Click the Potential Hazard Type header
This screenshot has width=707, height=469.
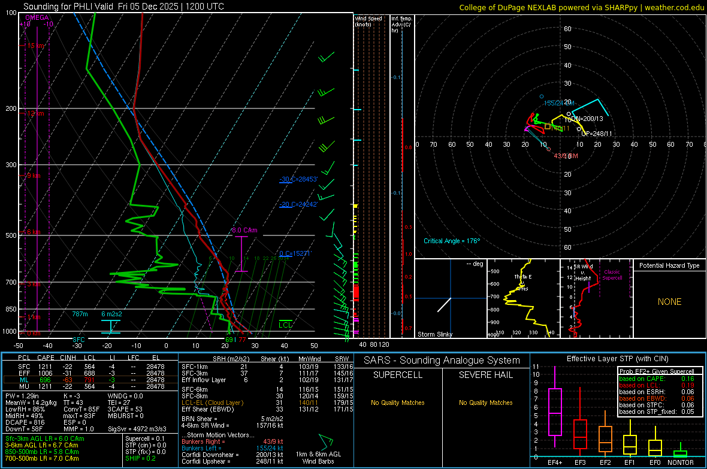(x=669, y=265)
